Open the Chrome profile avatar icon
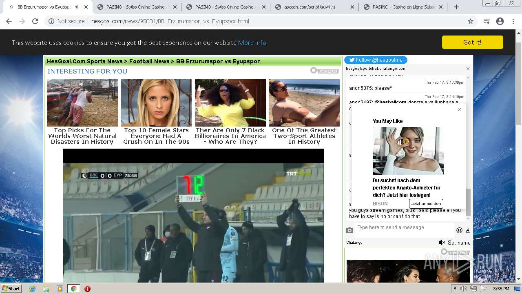The image size is (522, 294). [x=500, y=21]
